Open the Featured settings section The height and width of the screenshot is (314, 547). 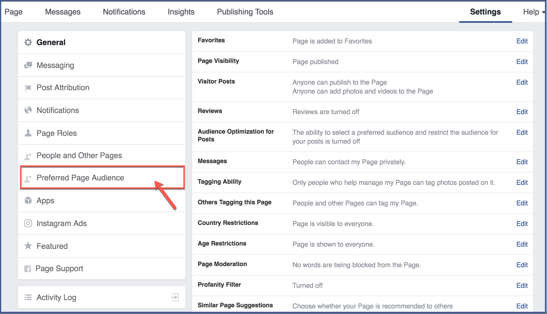point(102,246)
